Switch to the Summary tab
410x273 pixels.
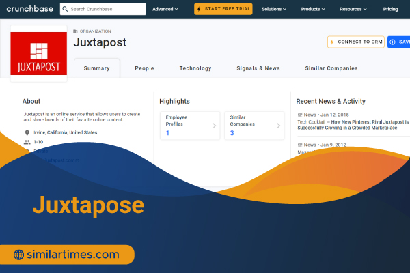tap(97, 68)
